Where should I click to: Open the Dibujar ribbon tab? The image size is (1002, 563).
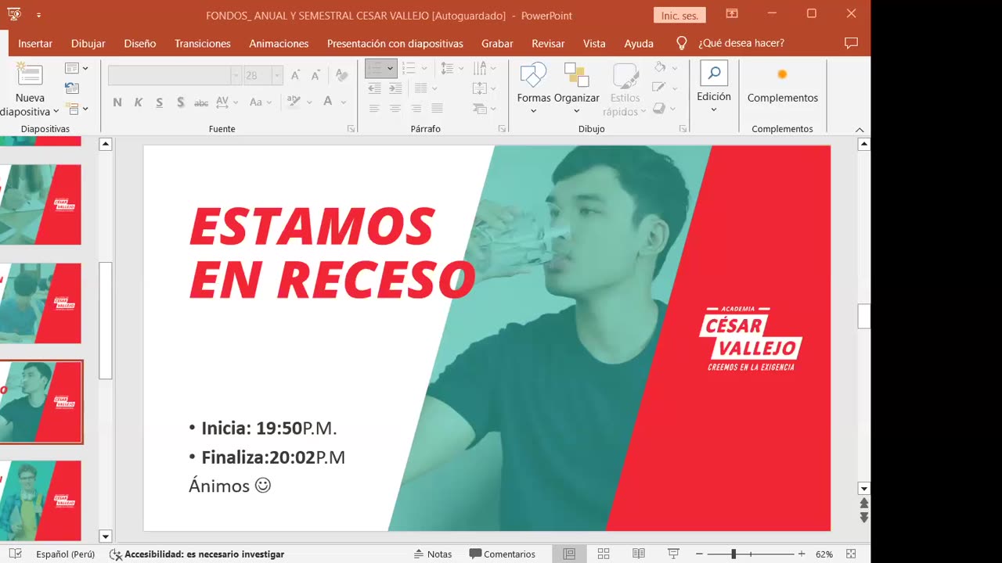click(88, 44)
